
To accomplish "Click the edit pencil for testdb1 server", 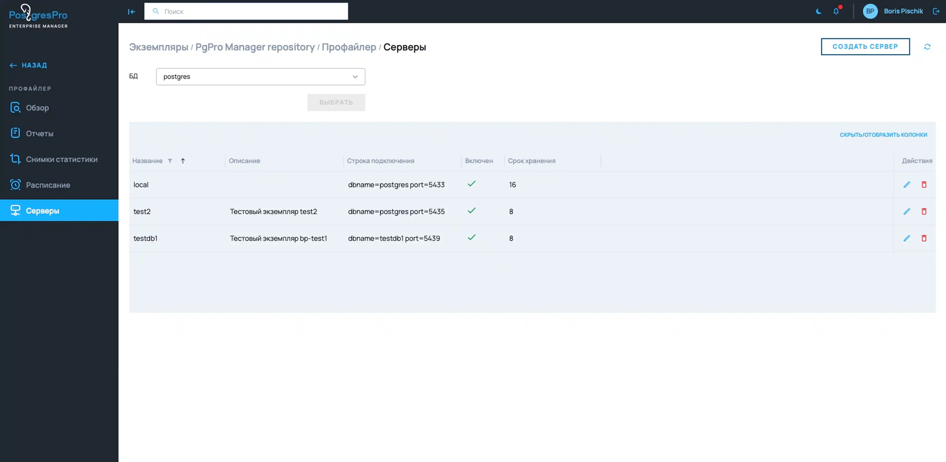I will point(906,238).
